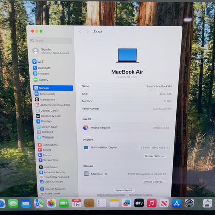Click the Storage Settings button
This screenshot has height=215, width=215.
point(153,182)
